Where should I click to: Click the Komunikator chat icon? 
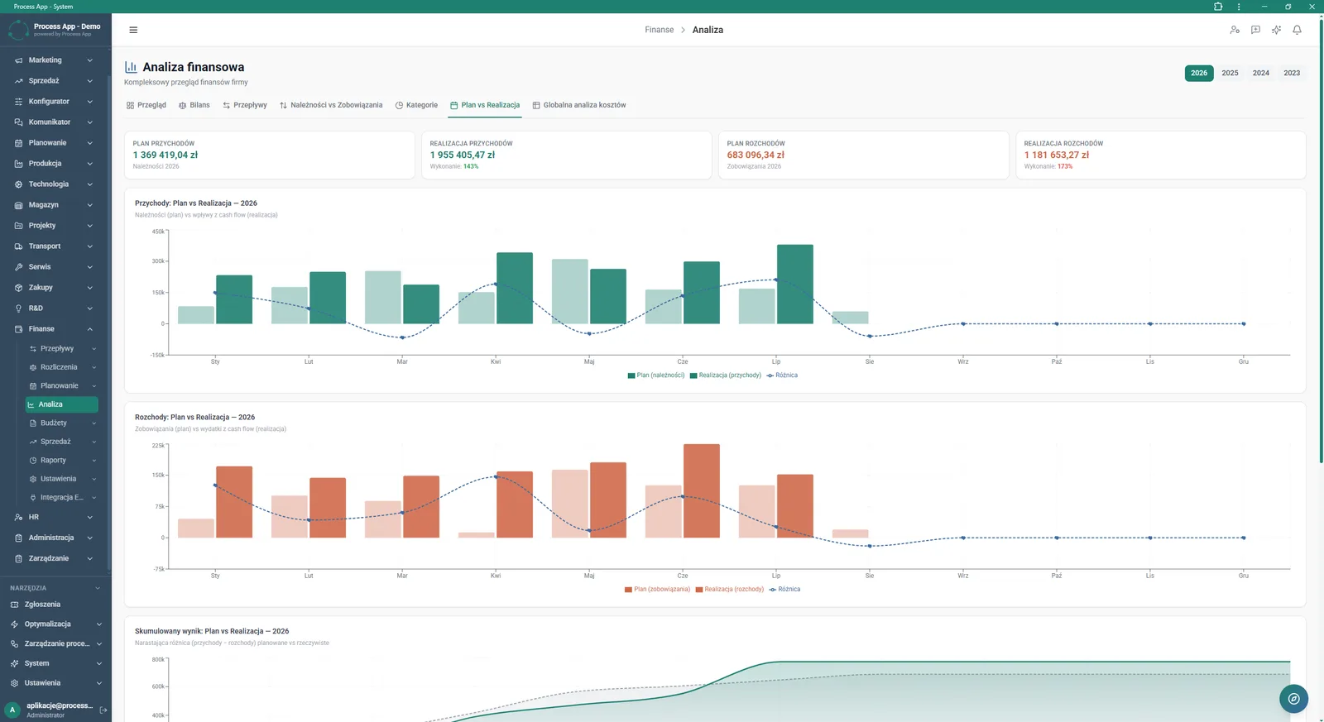tap(18, 122)
